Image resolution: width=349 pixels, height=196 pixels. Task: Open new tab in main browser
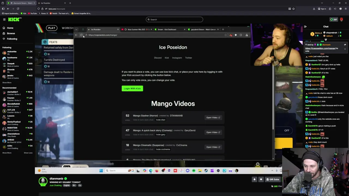(x=70, y=3)
